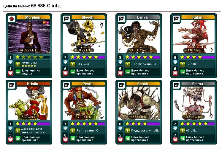Click the green bonus icon on the Katan card
Viewport: 222px width, 151px height.
183,72
